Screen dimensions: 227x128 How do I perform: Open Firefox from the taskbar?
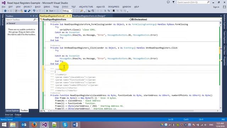click(34, 125)
